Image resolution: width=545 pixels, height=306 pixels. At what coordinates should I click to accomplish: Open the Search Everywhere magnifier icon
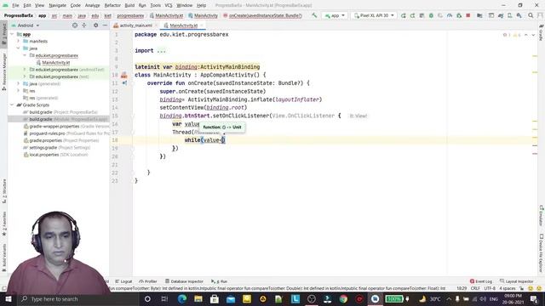pyautogui.click(x=531, y=15)
